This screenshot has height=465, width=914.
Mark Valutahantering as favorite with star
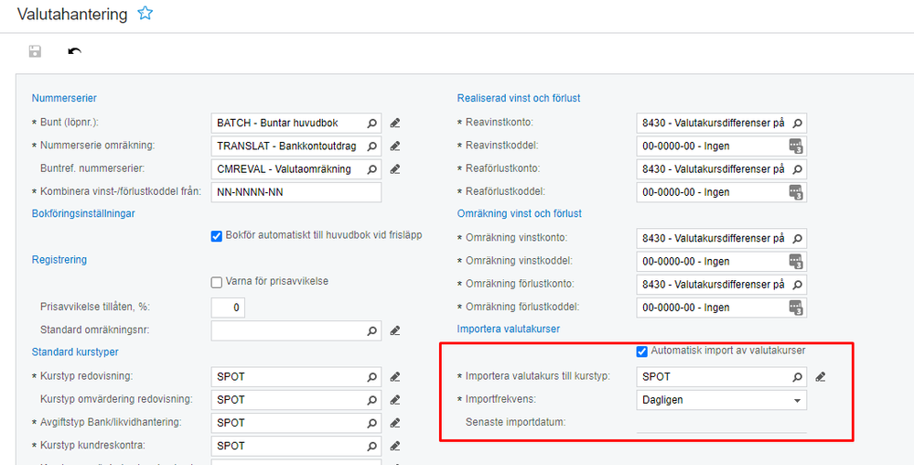tap(145, 13)
